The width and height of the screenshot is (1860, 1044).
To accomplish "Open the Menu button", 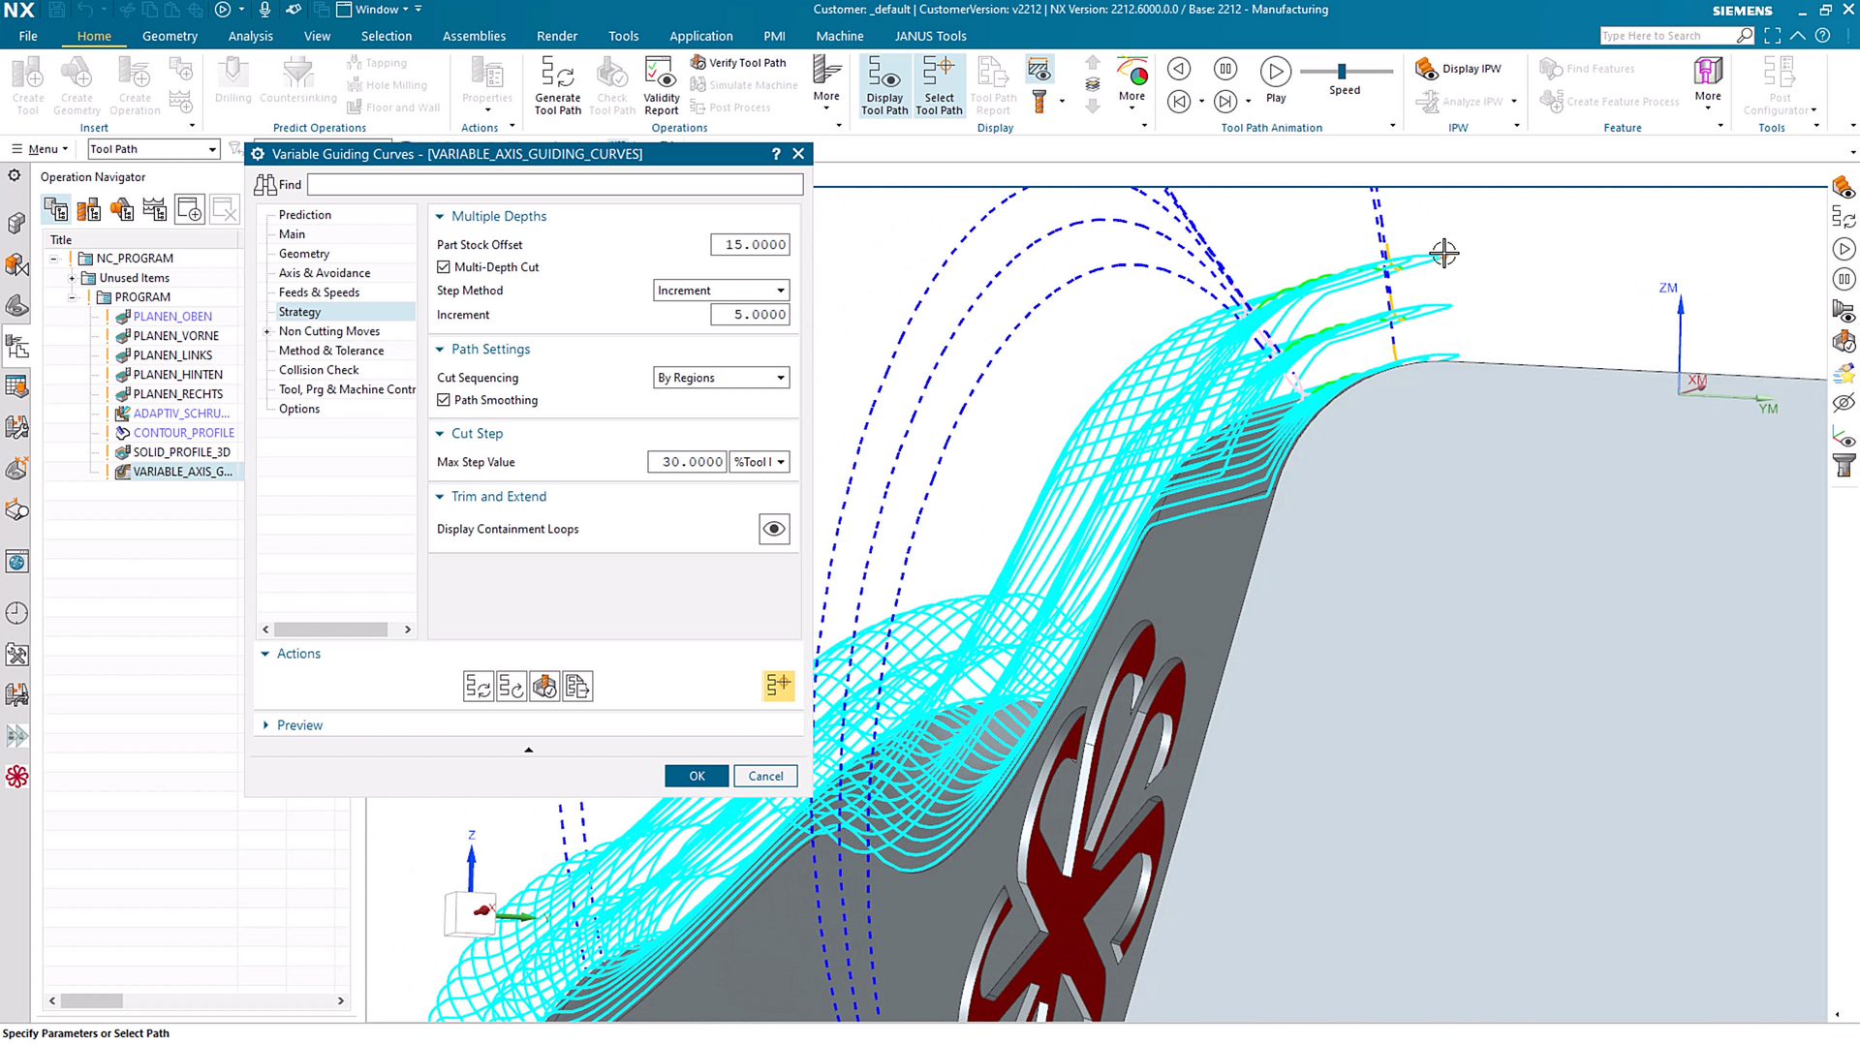I will [x=40, y=149].
